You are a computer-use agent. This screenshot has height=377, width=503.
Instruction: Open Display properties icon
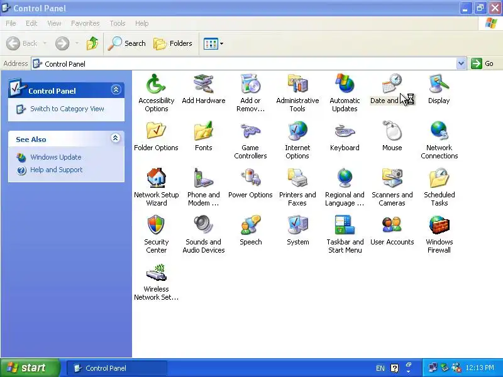pos(439,89)
